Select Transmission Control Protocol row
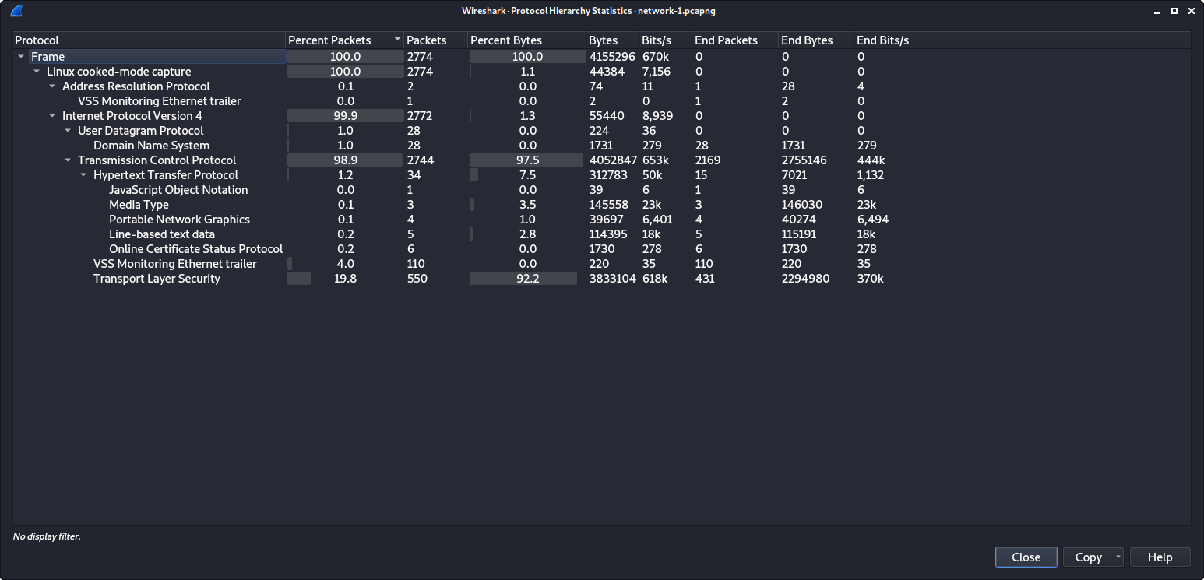 (x=601, y=160)
